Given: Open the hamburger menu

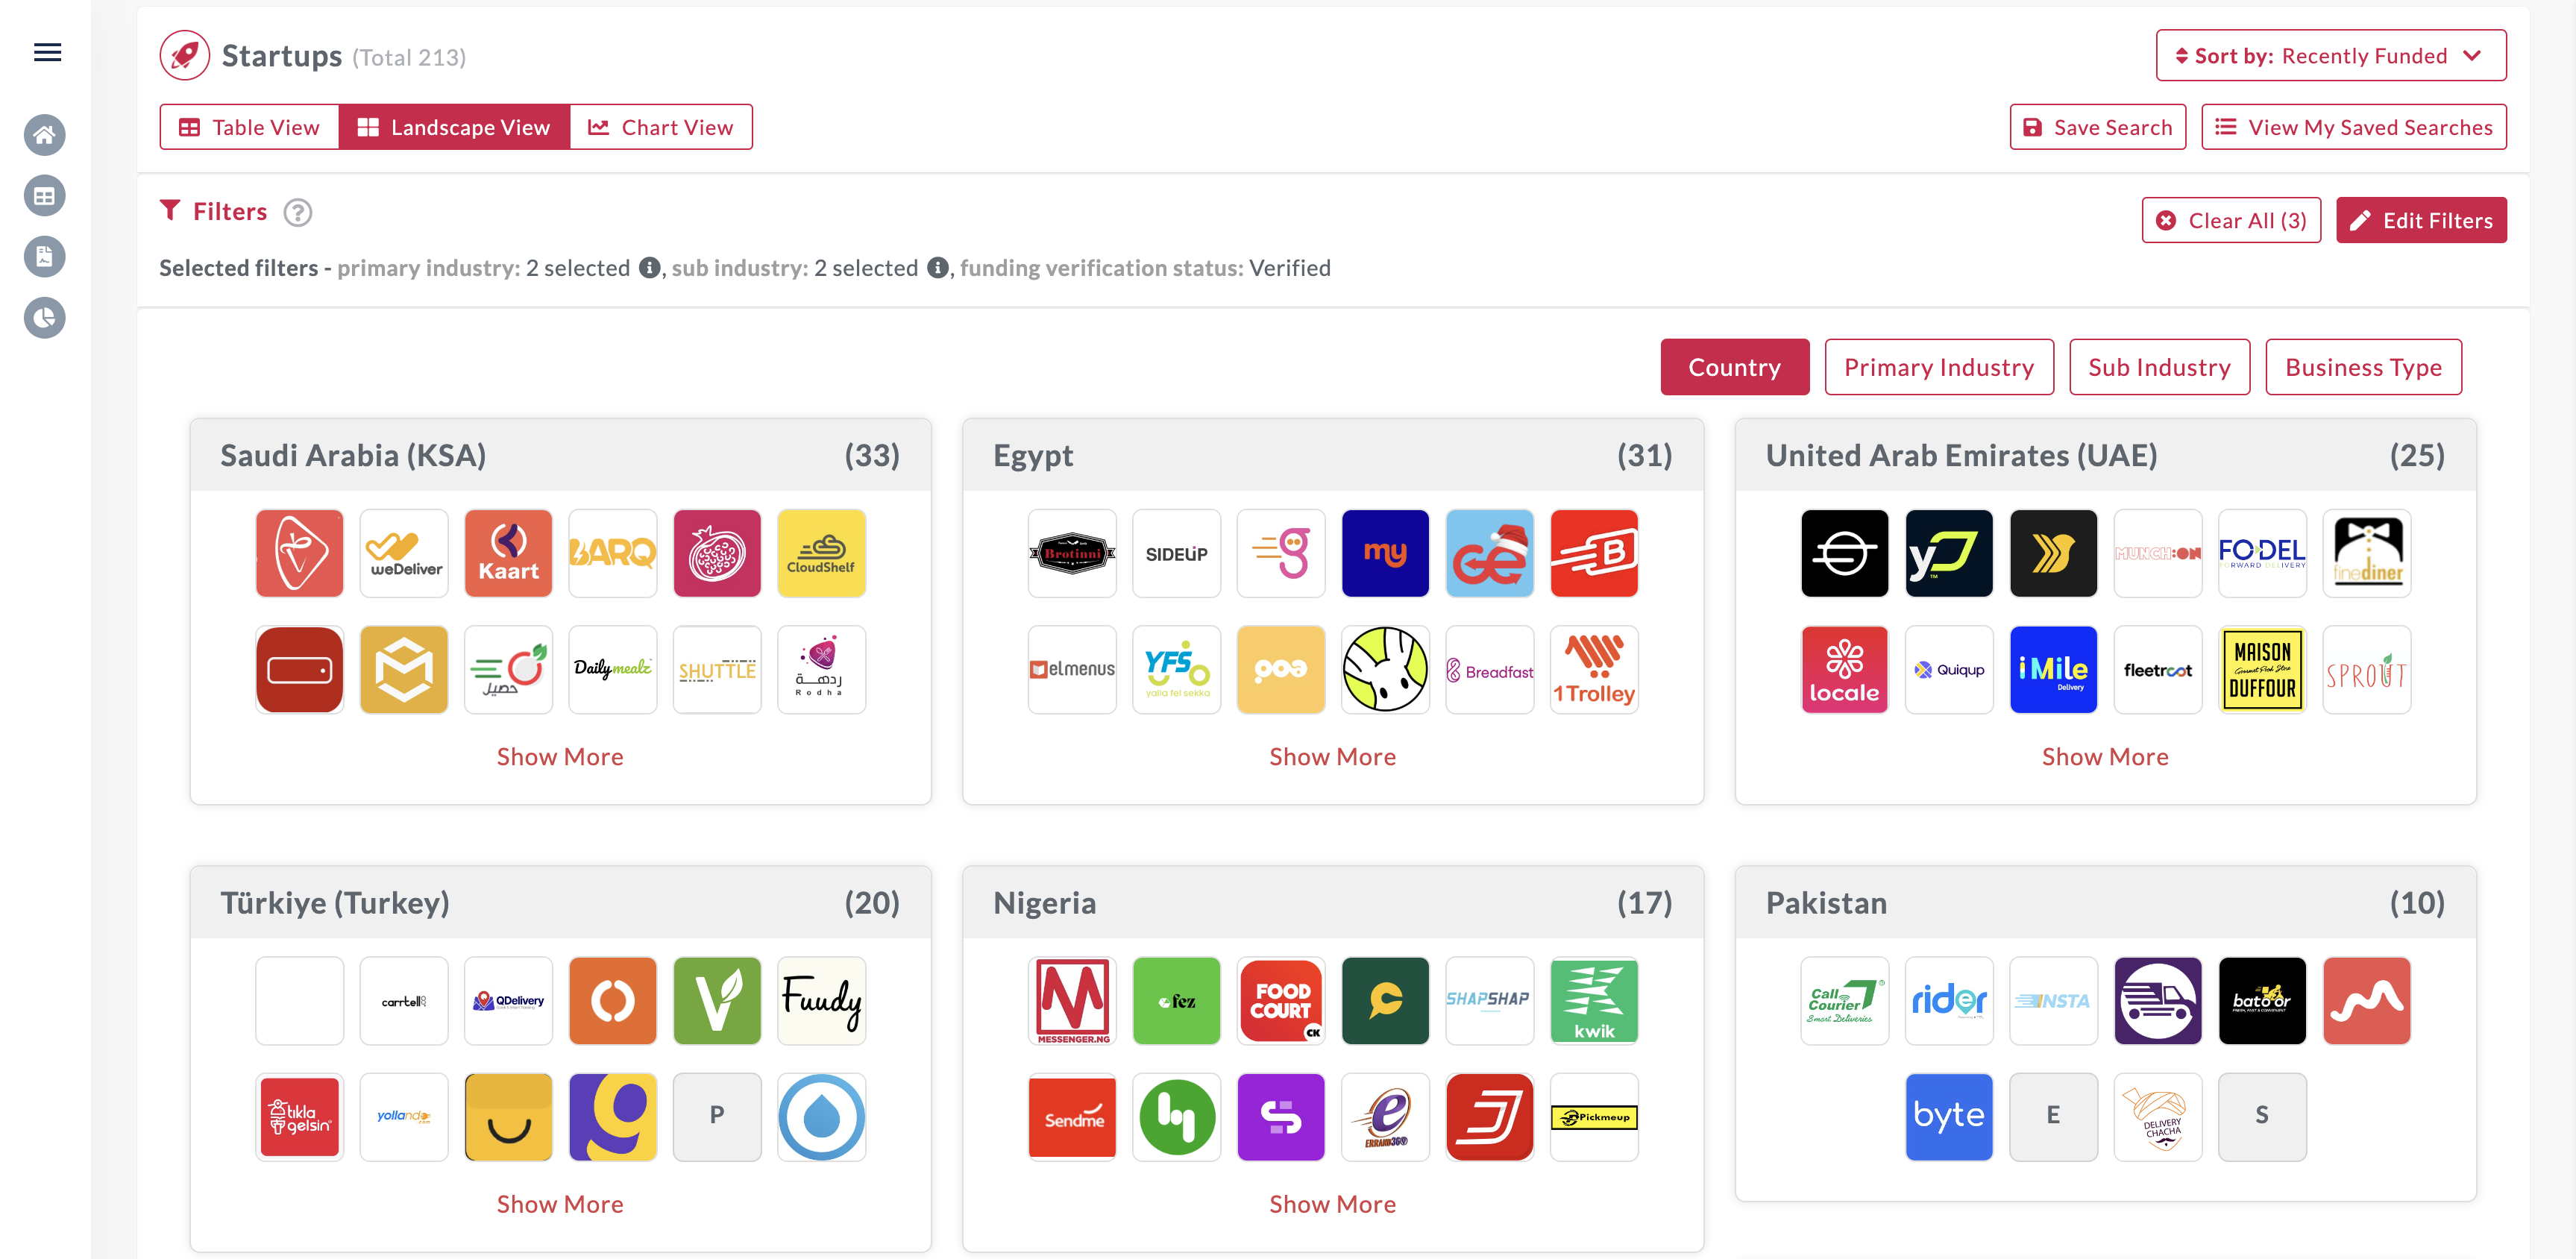Looking at the screenshot, I should click(47, 52).
